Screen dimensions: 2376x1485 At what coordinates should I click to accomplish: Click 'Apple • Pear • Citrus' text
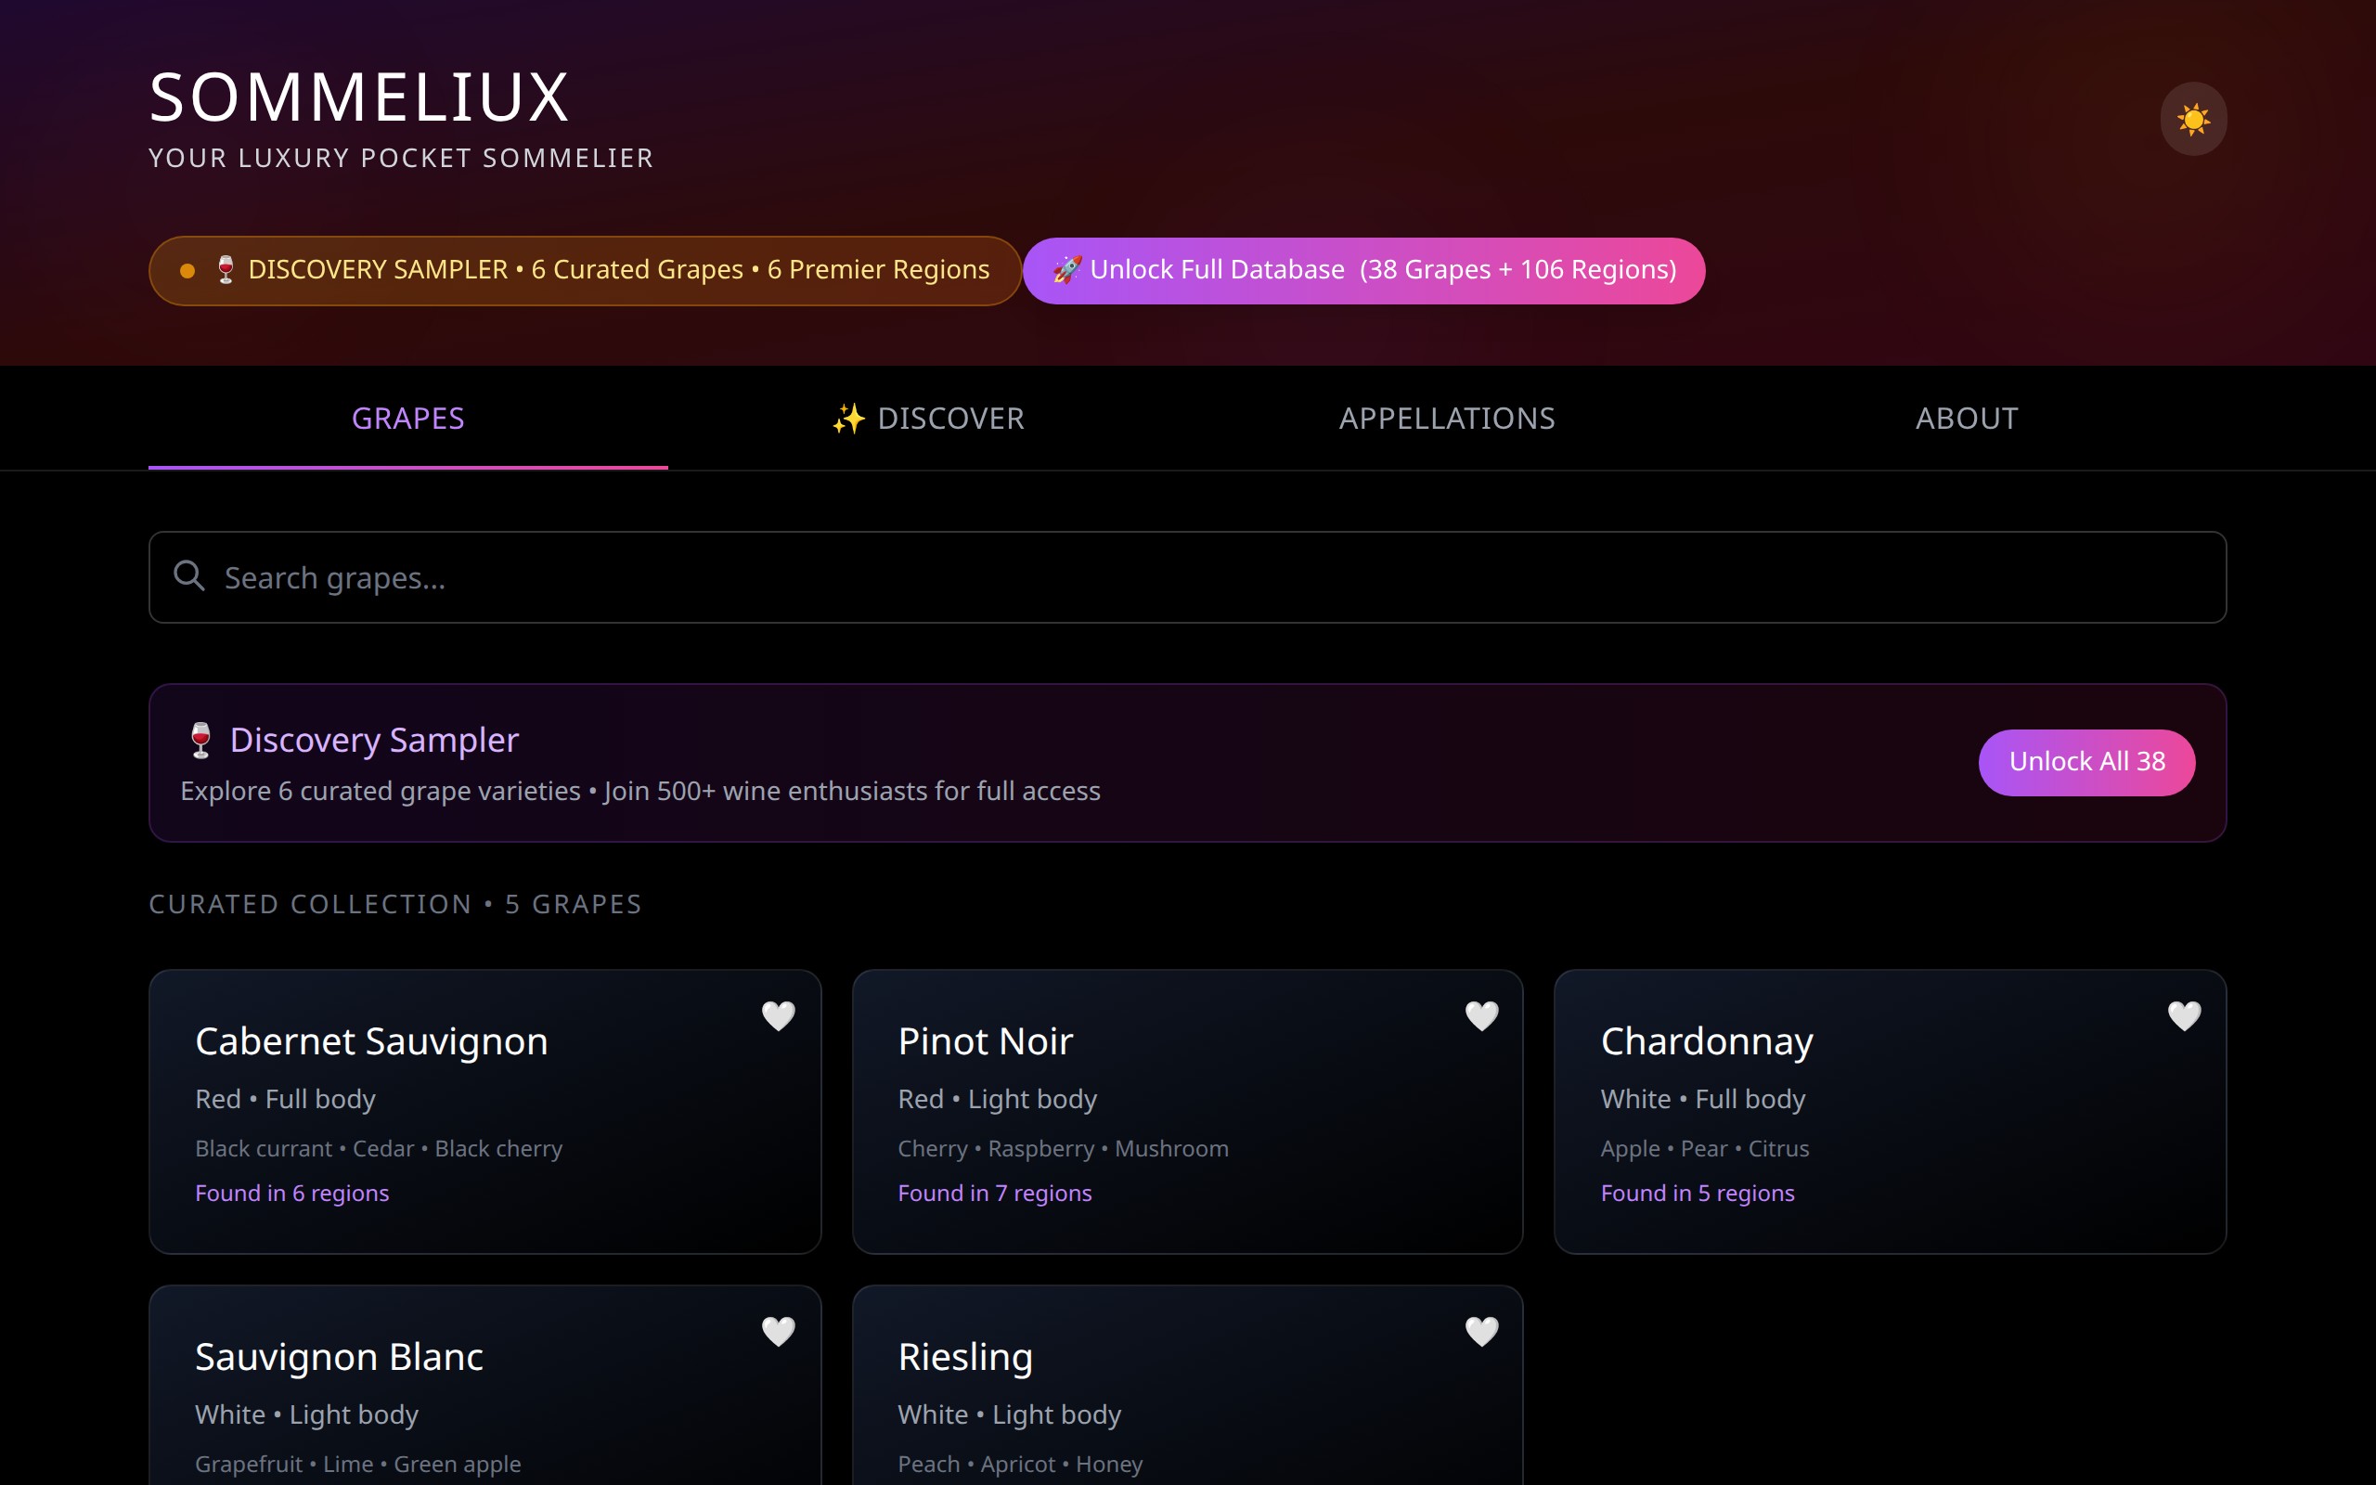click(x=1704, y=1148)
